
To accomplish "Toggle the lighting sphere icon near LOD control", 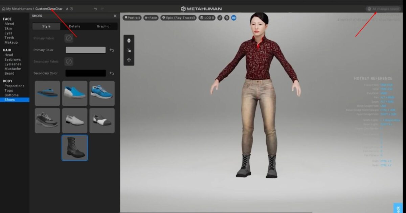I will point(220,18).
